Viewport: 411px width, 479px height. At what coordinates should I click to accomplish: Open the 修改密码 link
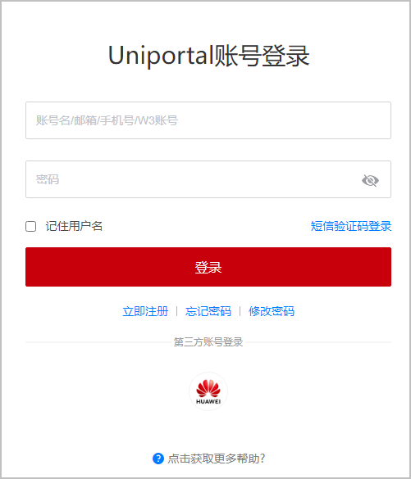click(x=272, y=311)
